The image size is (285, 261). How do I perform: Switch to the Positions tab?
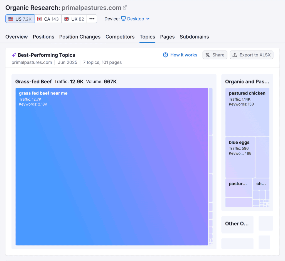(43, 37)
